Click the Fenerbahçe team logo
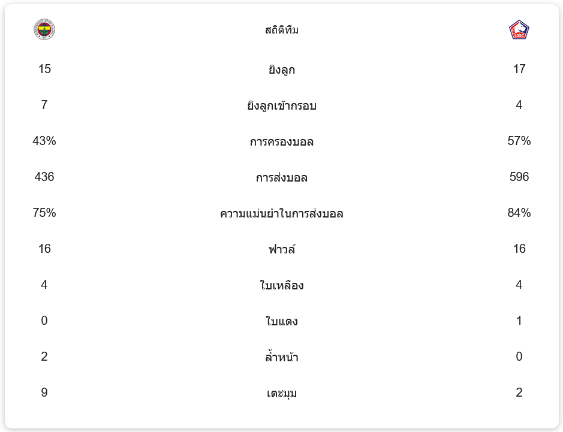Viewport: 563px width, 432px height. pyautogui.click(x=44, y=30)
